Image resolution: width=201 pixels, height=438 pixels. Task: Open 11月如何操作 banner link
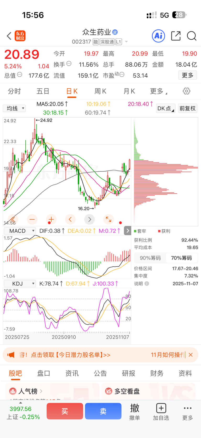(168, 355)
